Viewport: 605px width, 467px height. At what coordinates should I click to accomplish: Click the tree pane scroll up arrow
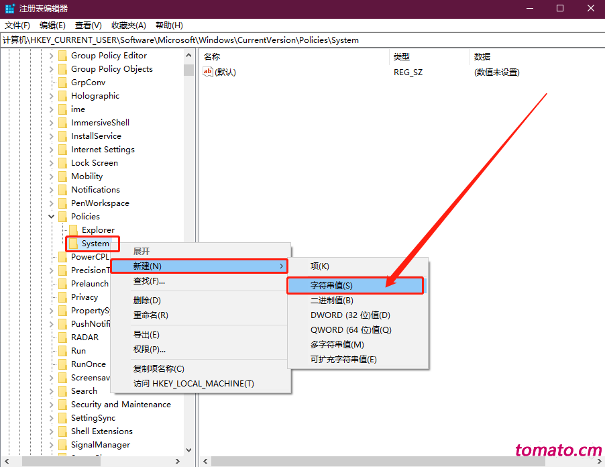click(x=188, y=55)
